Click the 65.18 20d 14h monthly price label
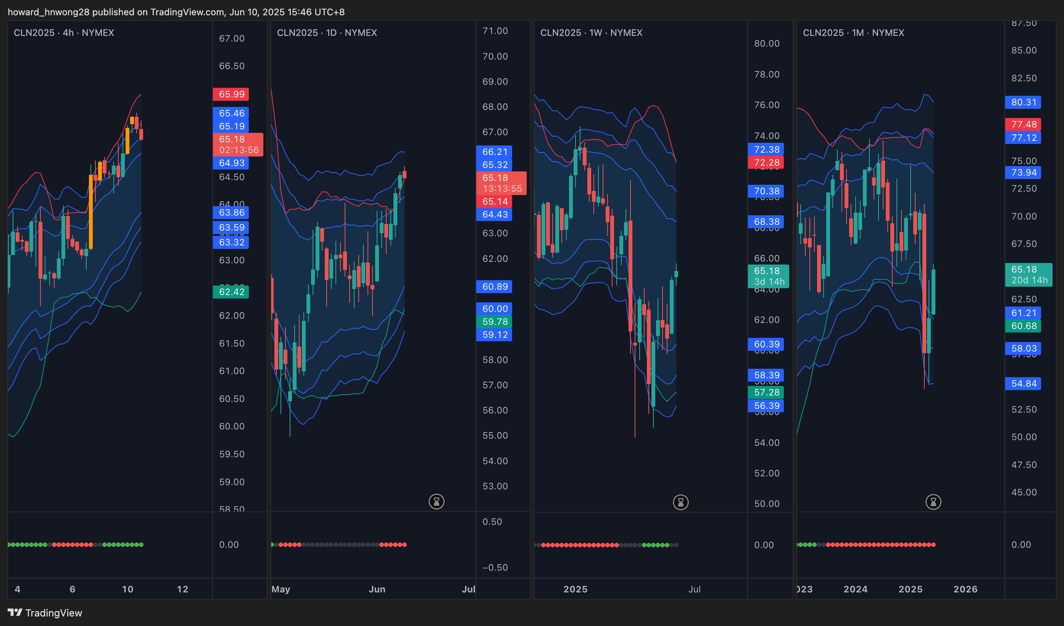The height and width of the screenshot is (626, 1064). [1029, 274]
